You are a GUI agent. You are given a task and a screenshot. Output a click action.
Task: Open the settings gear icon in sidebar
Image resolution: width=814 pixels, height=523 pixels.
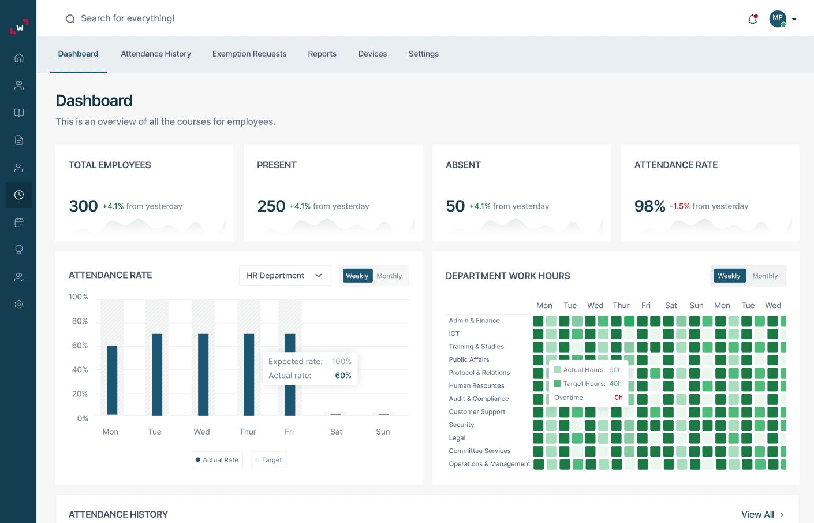18,304
